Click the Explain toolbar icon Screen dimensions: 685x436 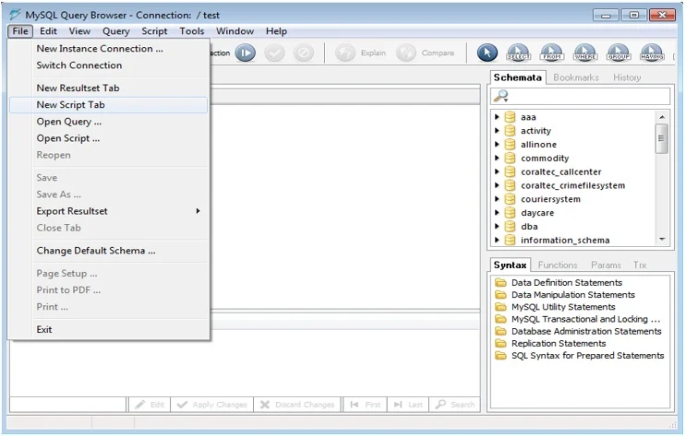coord(345,53)
